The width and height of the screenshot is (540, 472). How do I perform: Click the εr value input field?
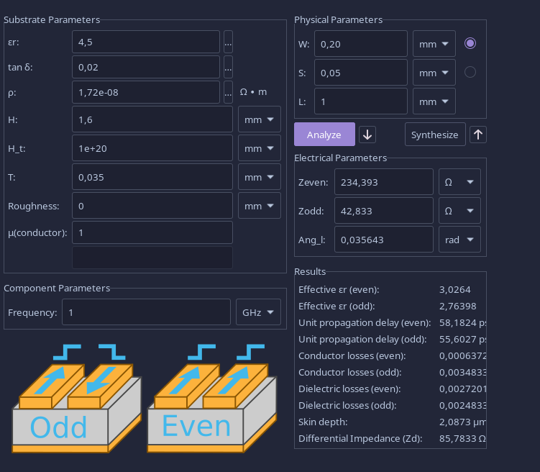[145, 42]
